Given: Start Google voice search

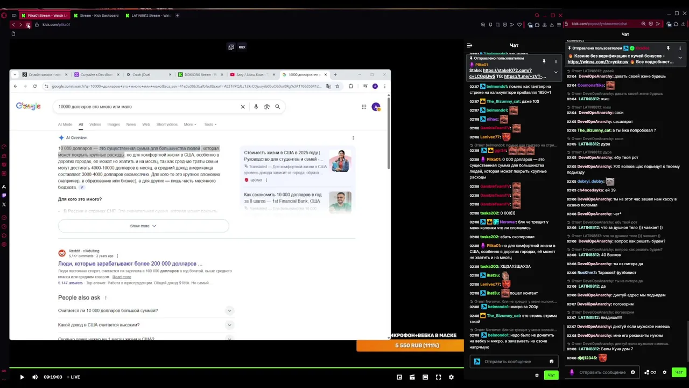Looking at the screenshot, I should (x=256, y=107).
